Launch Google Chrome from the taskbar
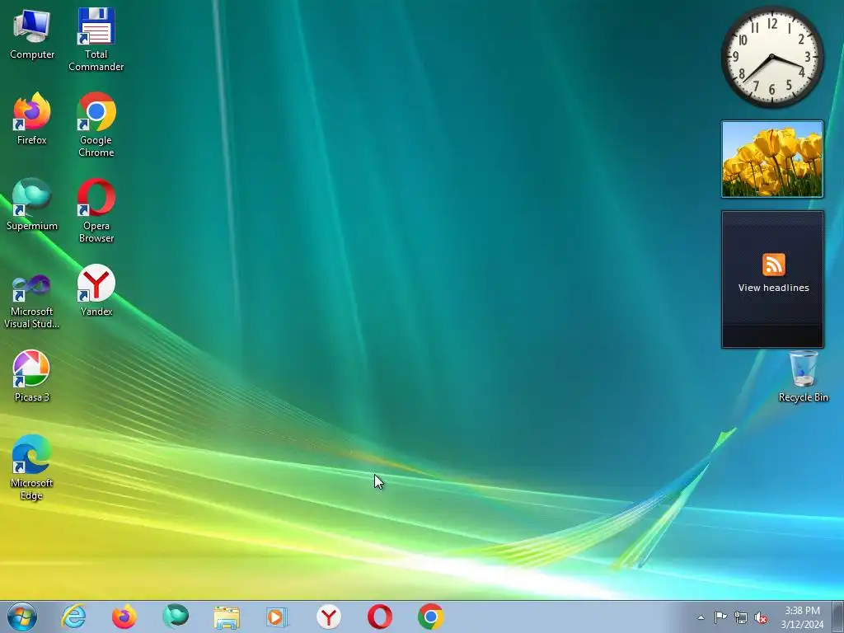Image resolution: width=844 pixels, height=633 pixels. 430,617
